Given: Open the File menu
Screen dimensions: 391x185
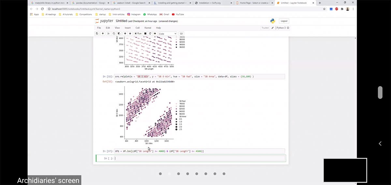Looking at the screenshot, I should pos(99,28).
